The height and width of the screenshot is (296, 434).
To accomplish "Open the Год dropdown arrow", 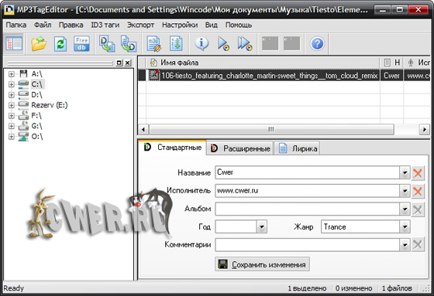I will (262, 227).
